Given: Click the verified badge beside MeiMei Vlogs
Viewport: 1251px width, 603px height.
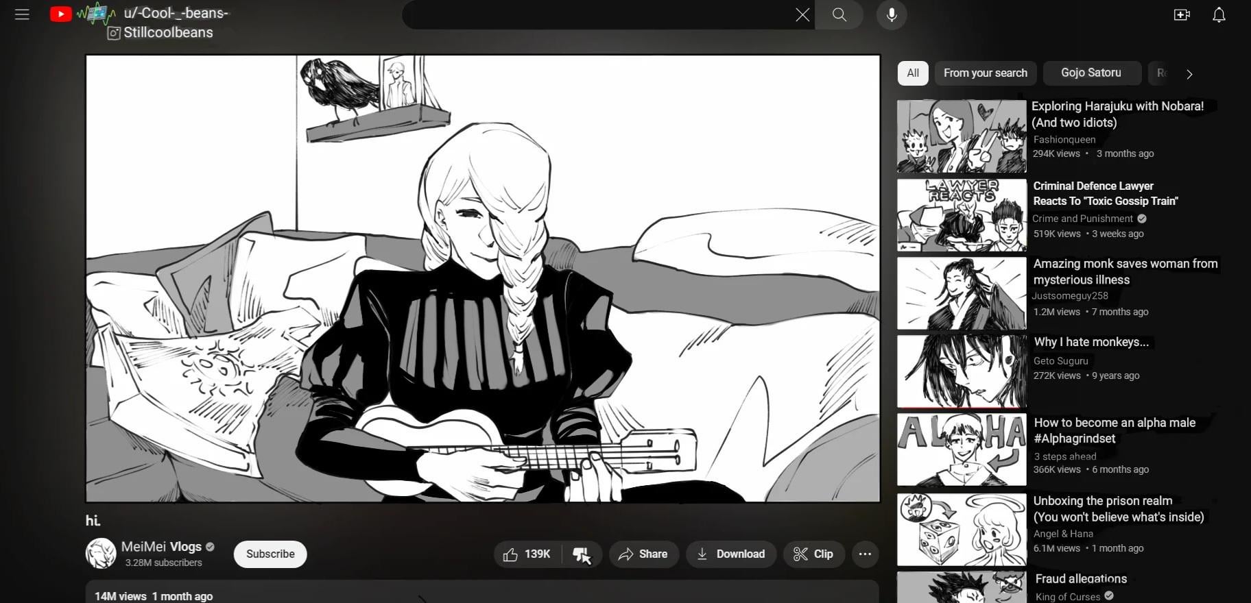Looking at the screenshot, I should (210, 547).
